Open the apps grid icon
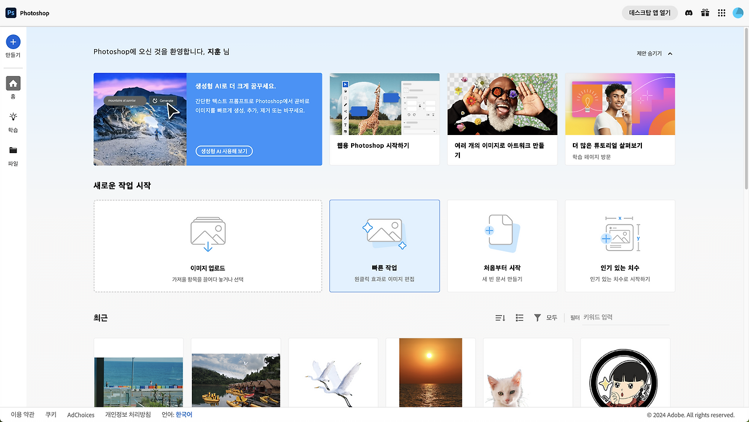This screenshot has height=422, width=749. (721, 13)
